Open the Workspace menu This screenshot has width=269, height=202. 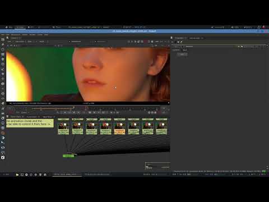[15, 35]
